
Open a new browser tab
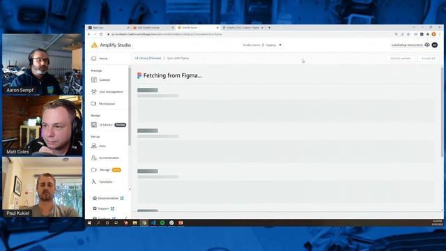(269, 28)
